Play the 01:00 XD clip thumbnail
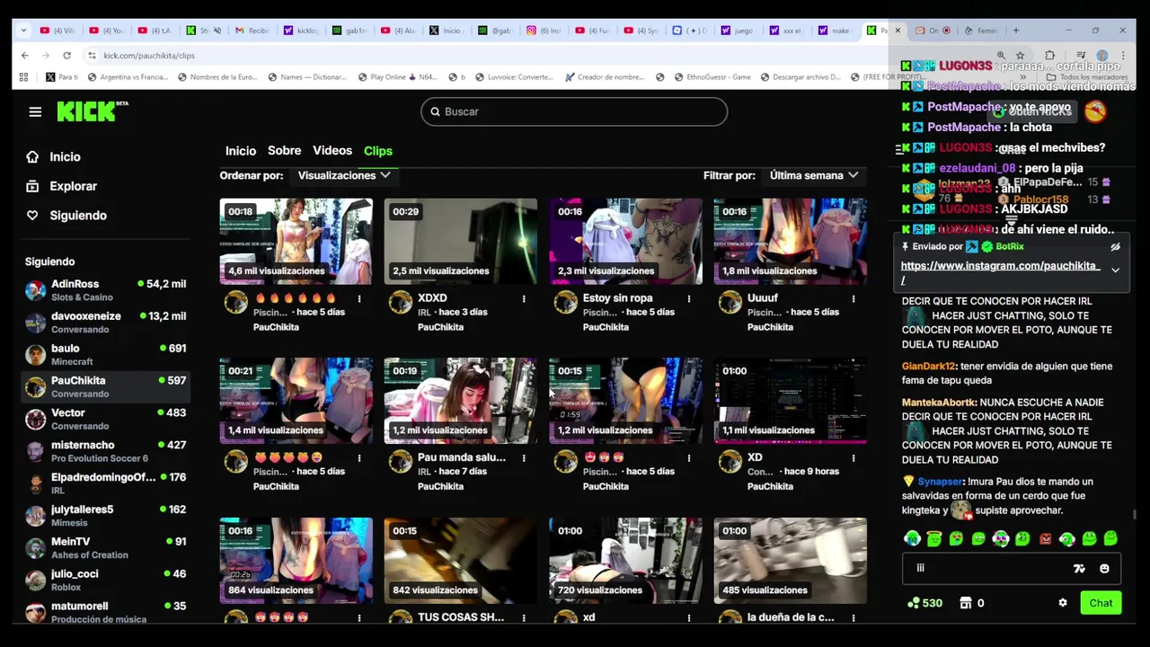The width and height of the screenshot is (1150, 647). pyautogui.click(x=791, y=401)
